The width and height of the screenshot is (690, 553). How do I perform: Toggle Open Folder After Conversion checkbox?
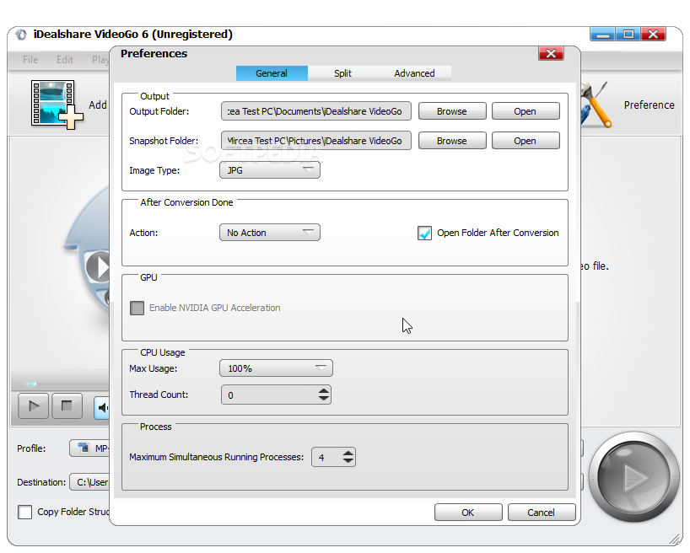click(424, 233)
